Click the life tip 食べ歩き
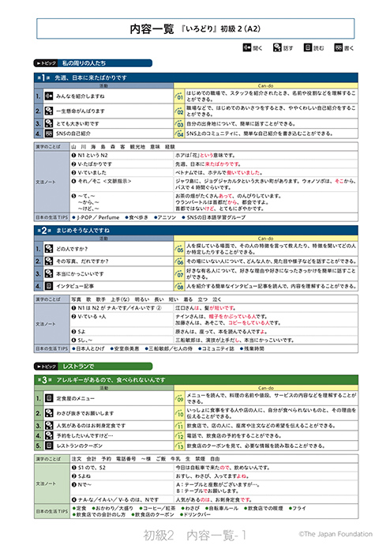The image size is (390, 553). [137, 217]
